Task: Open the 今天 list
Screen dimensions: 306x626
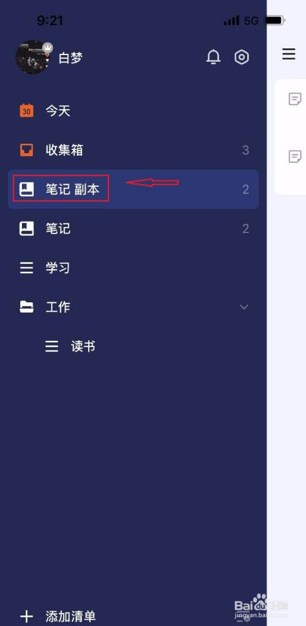Action: (x=133, y=111)
